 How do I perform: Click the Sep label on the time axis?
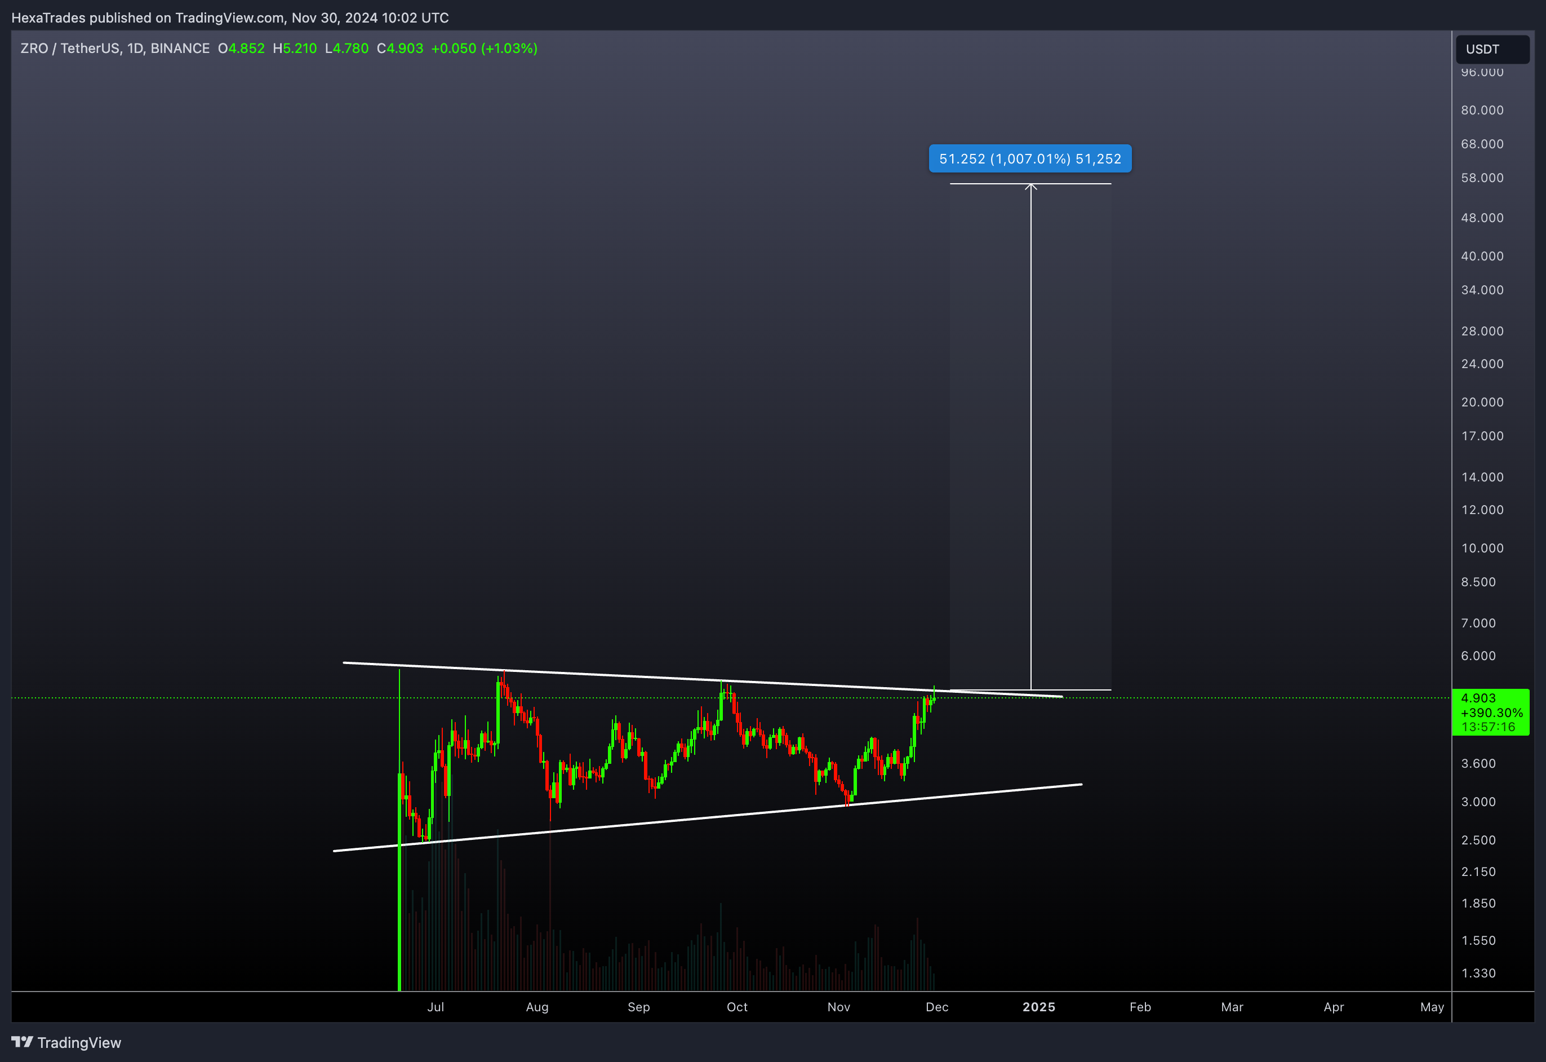[x=638, y=1007]
